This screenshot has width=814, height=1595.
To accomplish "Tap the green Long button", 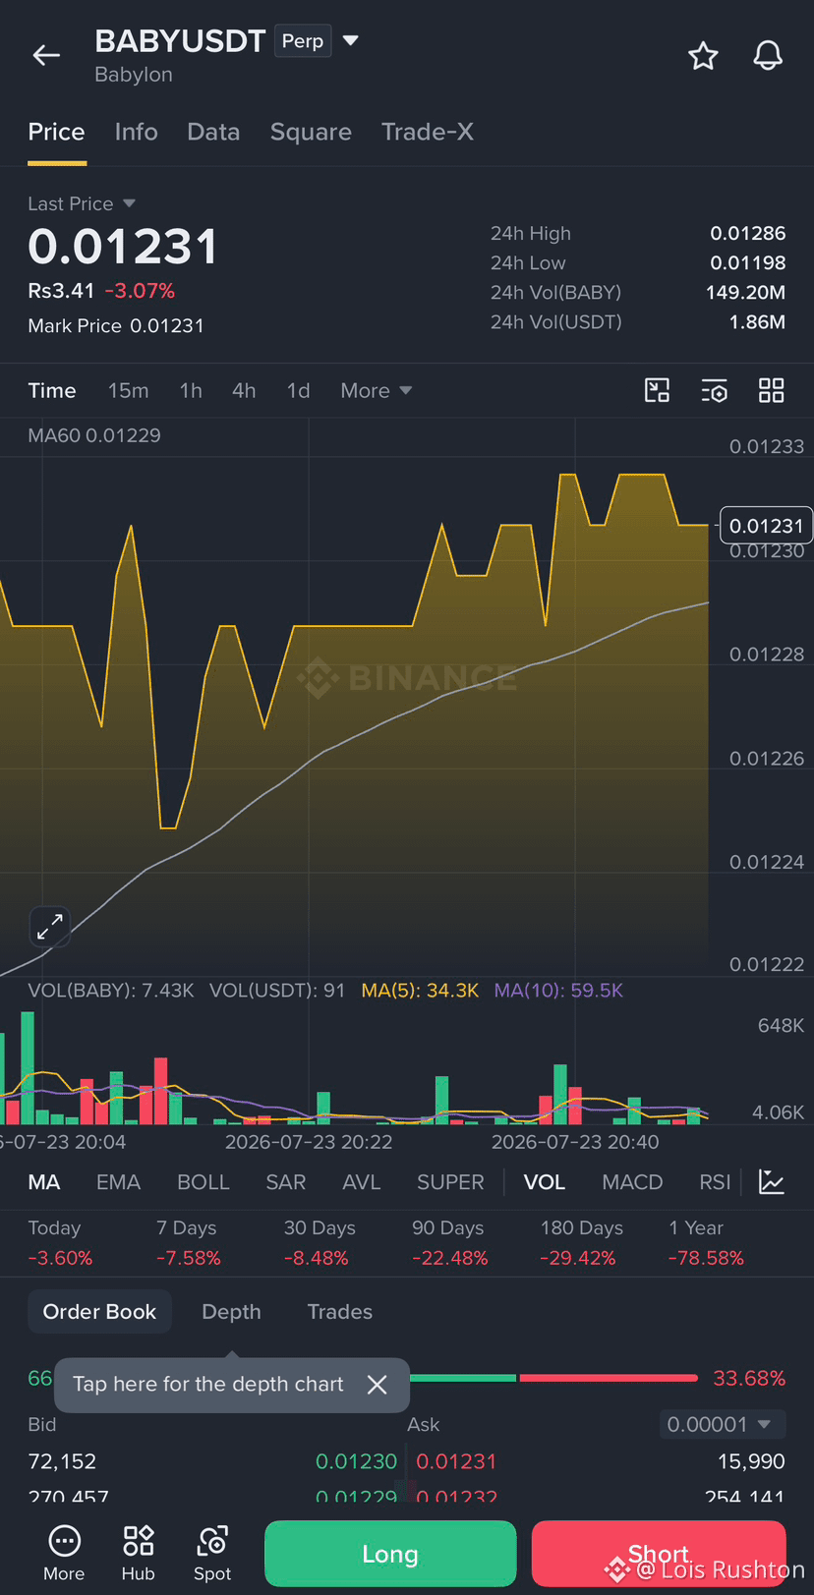I will pyautogui.click(x=390, y=1554).
